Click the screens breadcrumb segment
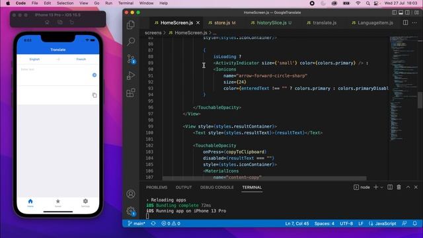The height and width of the screenshot is (238, 423). [153, 32]
